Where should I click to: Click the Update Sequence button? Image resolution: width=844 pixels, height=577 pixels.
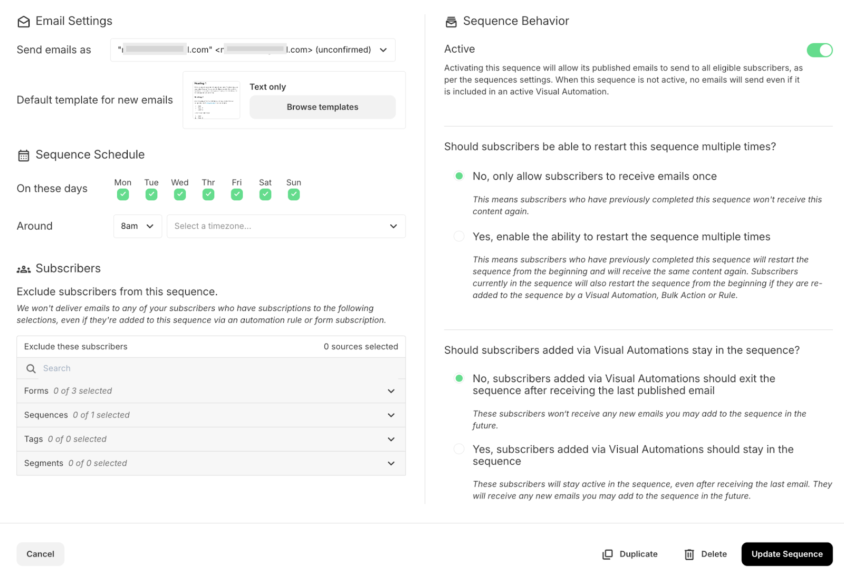(787, 554)
